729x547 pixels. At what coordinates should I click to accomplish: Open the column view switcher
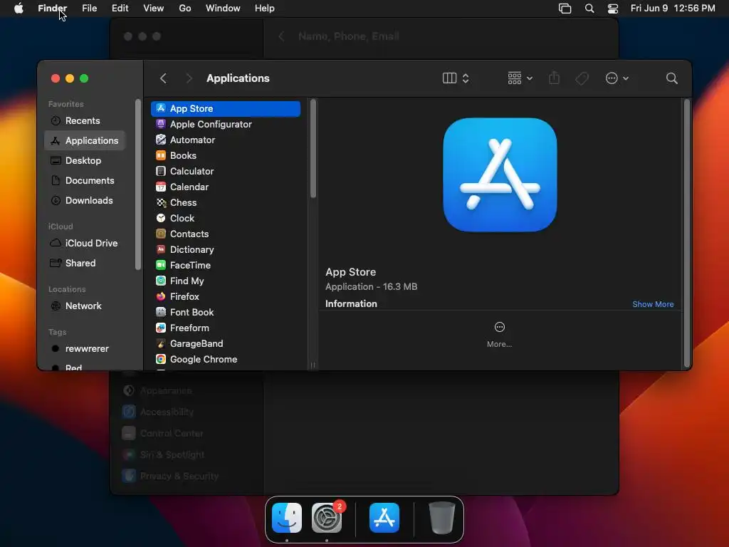tap(456, 78)
